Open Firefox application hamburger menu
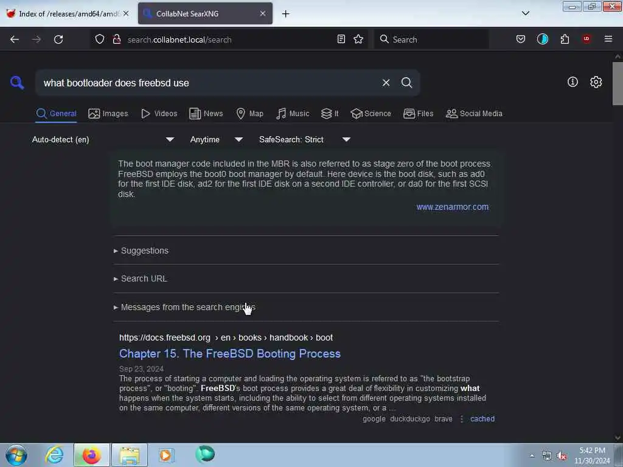 [608, 39]
